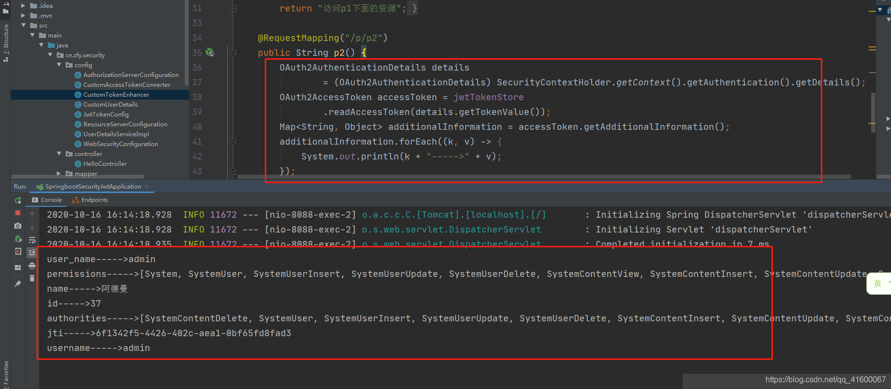Open the Structure tool window tab
The width and height of the screenshot is (891, 389).
coord(6,43)
